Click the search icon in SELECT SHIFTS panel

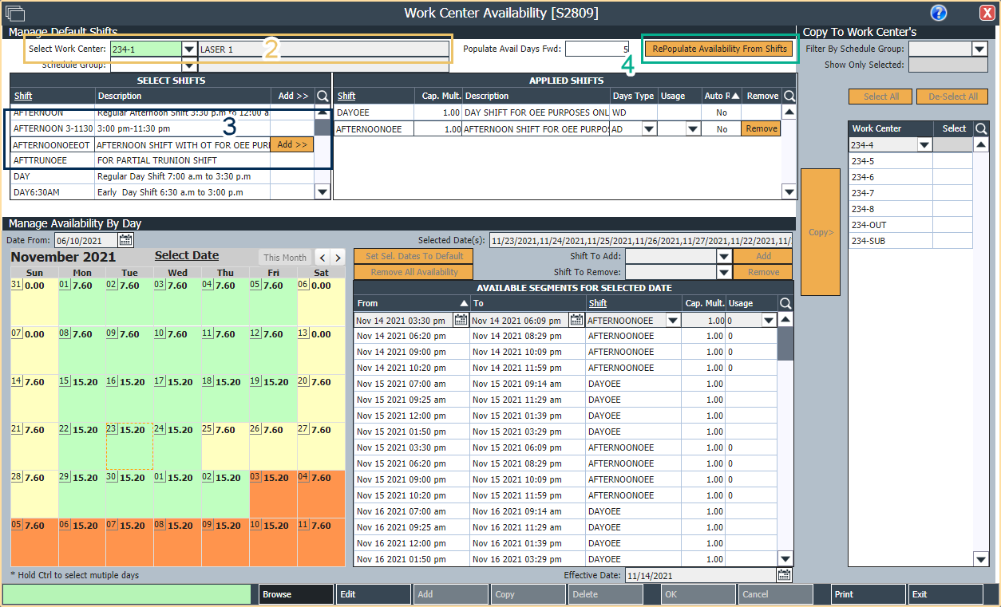(322, 95)
